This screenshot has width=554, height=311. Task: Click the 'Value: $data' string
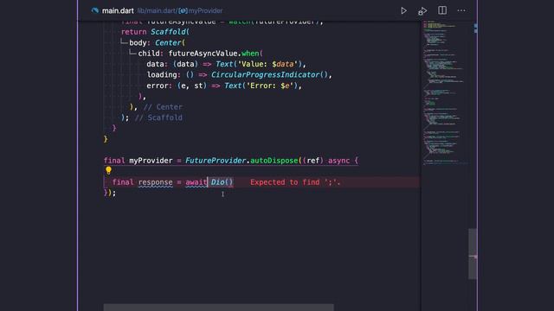(x=267, y=64)
